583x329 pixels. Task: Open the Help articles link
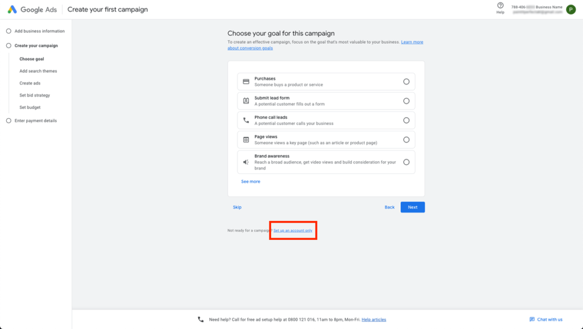tap(373, 320)
